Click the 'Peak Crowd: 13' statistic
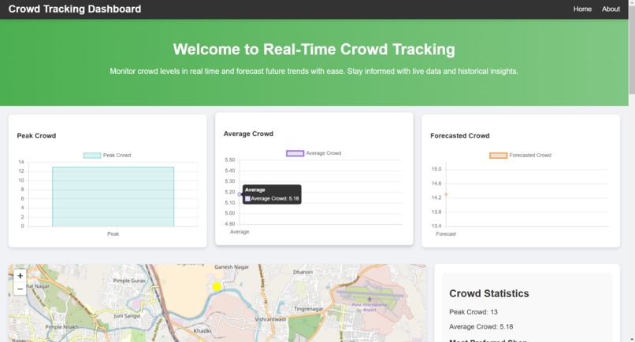635x342 pixels. [473, 312]
